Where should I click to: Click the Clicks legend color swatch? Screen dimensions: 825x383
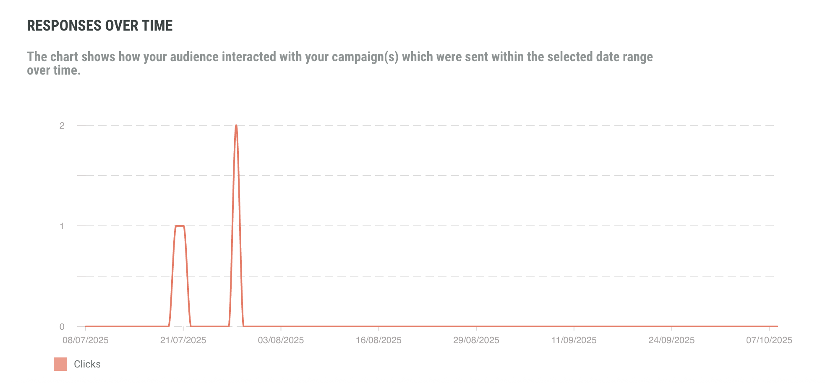[60, 364]
